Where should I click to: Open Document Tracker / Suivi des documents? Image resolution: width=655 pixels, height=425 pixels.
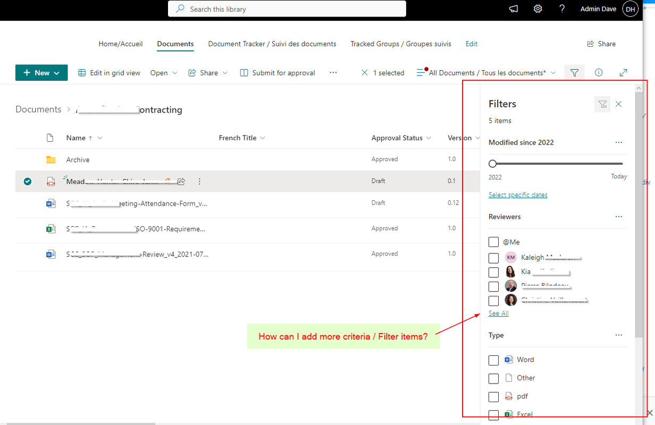(x=272, y=44)
